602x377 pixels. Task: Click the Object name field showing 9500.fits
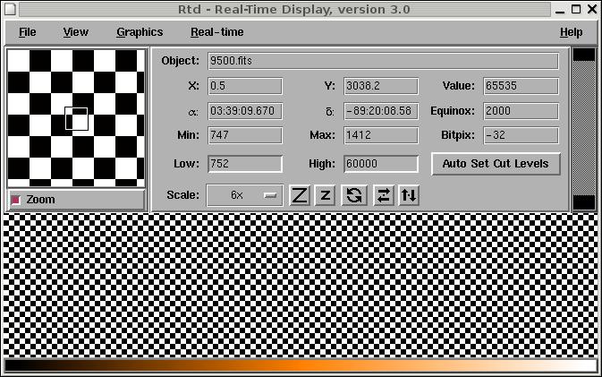[382, 61]
